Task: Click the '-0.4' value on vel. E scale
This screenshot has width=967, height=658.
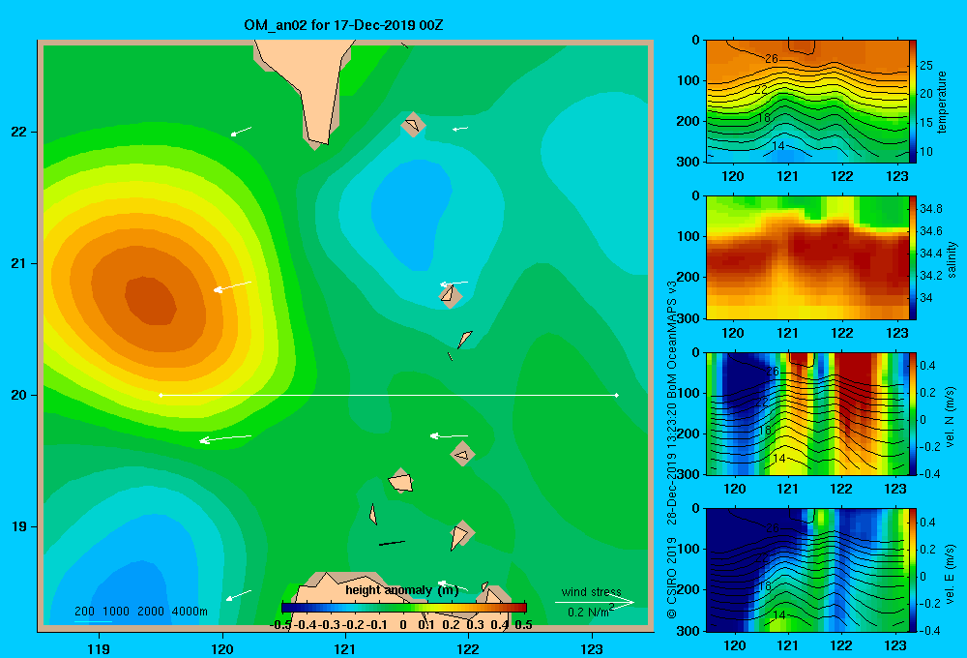Action: 929,630
